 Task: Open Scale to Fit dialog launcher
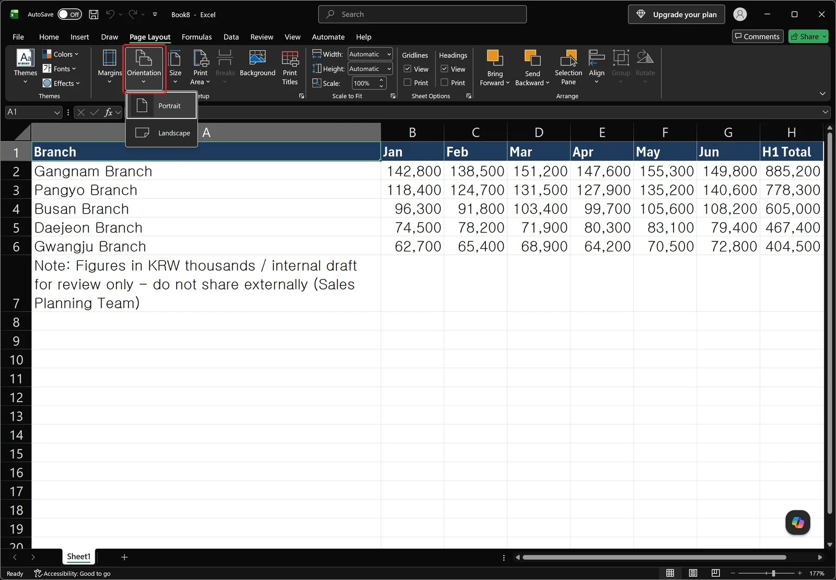(x=393, y=96)
